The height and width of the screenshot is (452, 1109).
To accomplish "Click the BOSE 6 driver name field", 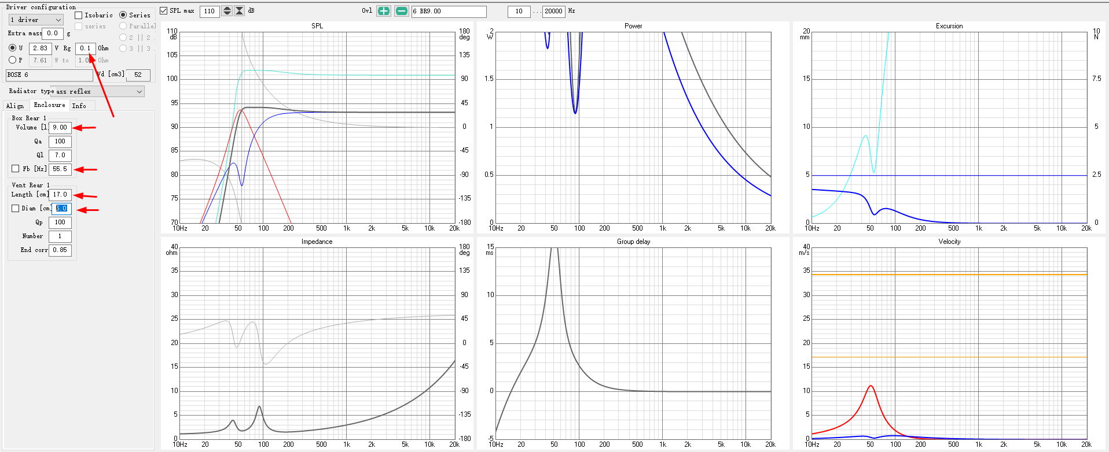I will pyautogui.click(x=49, y=75).
